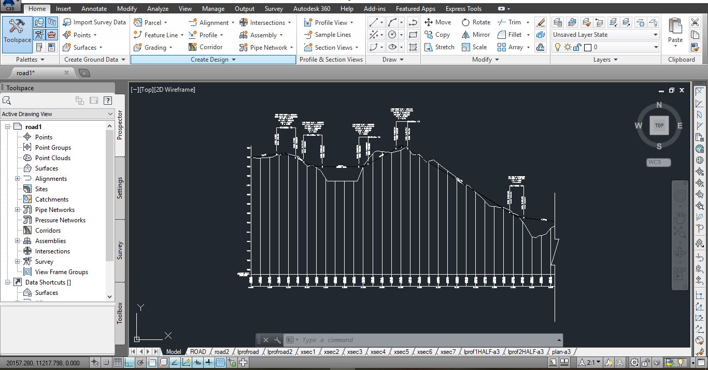
Task: Toggle the layer lock icon
Action: point(577,47)
